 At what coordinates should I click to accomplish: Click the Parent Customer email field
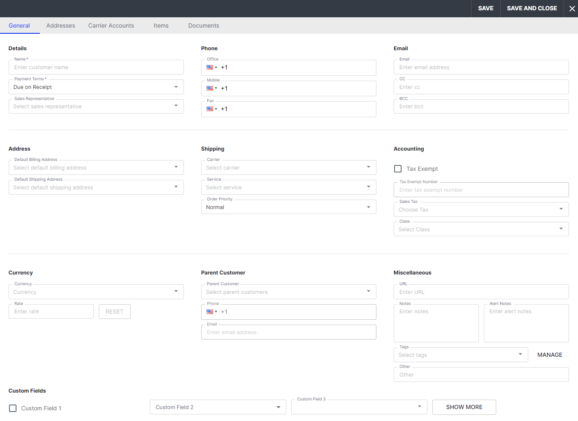tap(289, 332)
